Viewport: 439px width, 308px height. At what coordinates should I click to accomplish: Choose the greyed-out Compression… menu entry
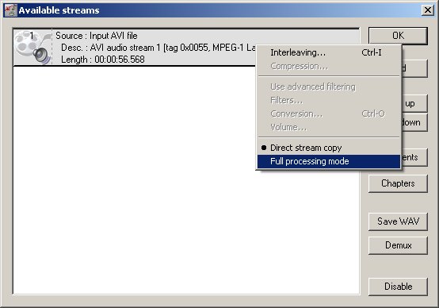pos(329,66)
